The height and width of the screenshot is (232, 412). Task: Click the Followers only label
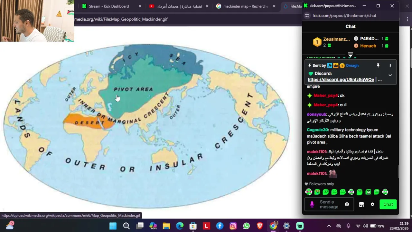(322, 184)
